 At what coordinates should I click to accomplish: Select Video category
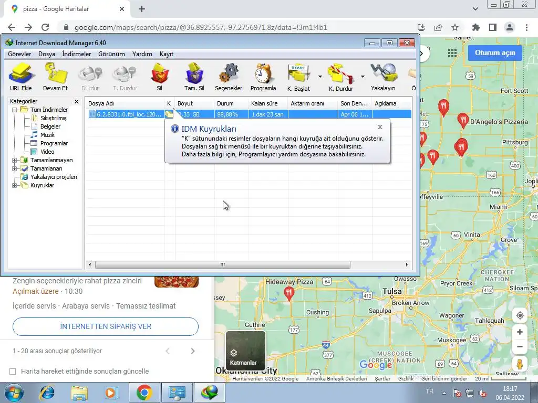coord(47,152)
